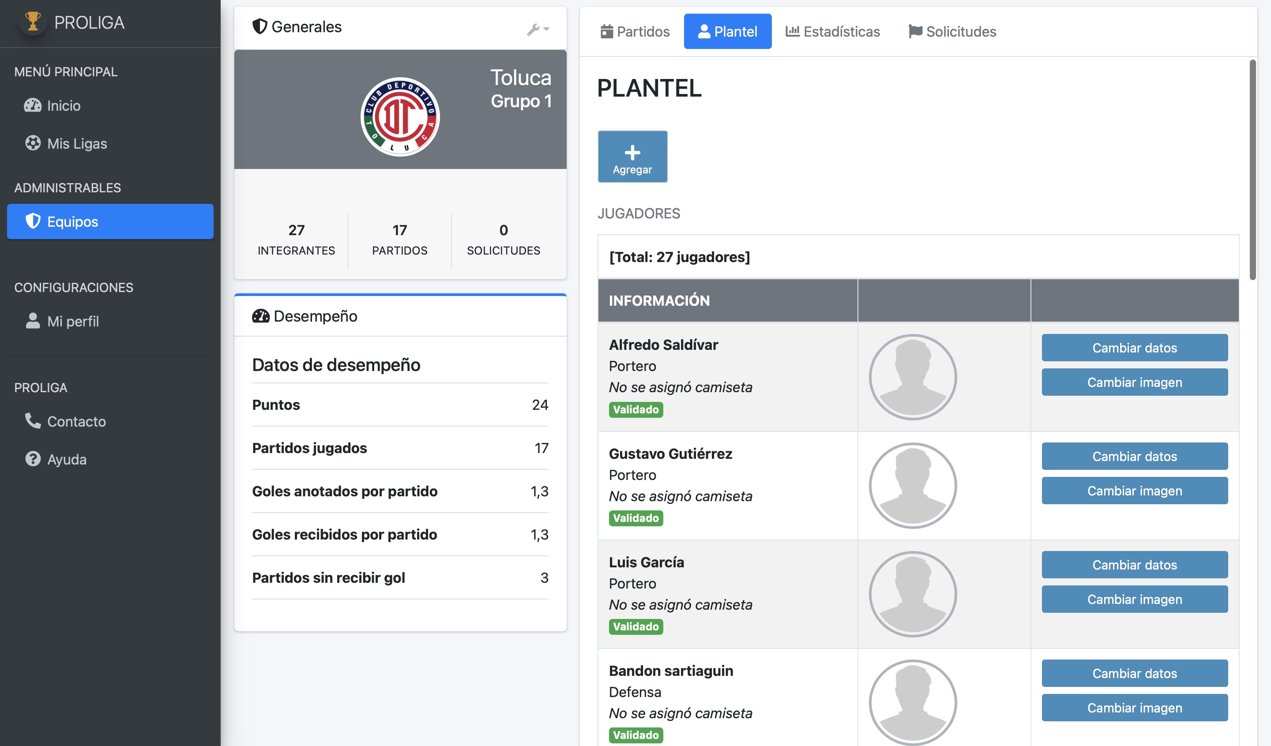The width and height of the screenshot is (1271, 746).
Task: Click Goles anotados por partido row
Action: 400,491
